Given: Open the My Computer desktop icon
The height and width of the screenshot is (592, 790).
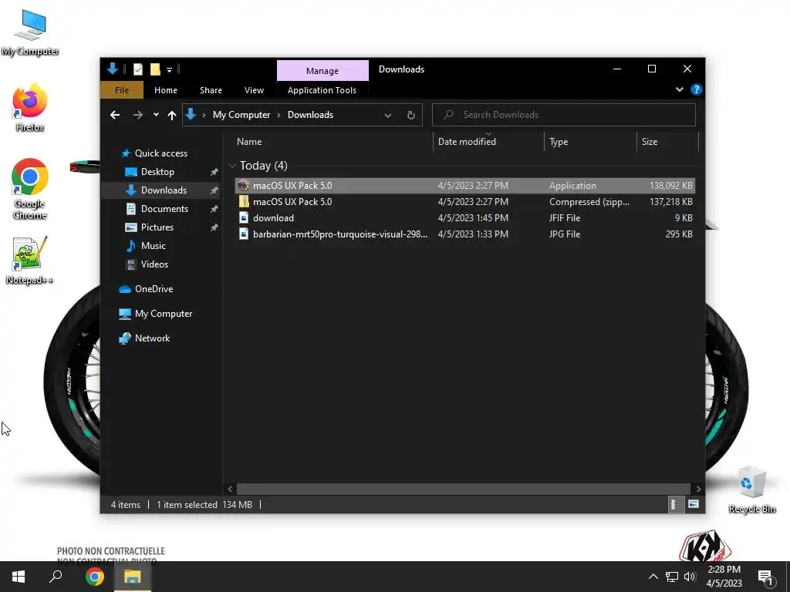Looking at the screenshot, I should 30,32.
